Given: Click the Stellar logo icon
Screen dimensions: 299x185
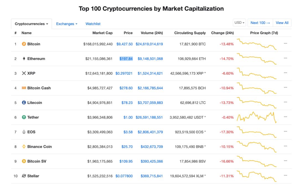Looking at the screenshot, I should [24, 176].
